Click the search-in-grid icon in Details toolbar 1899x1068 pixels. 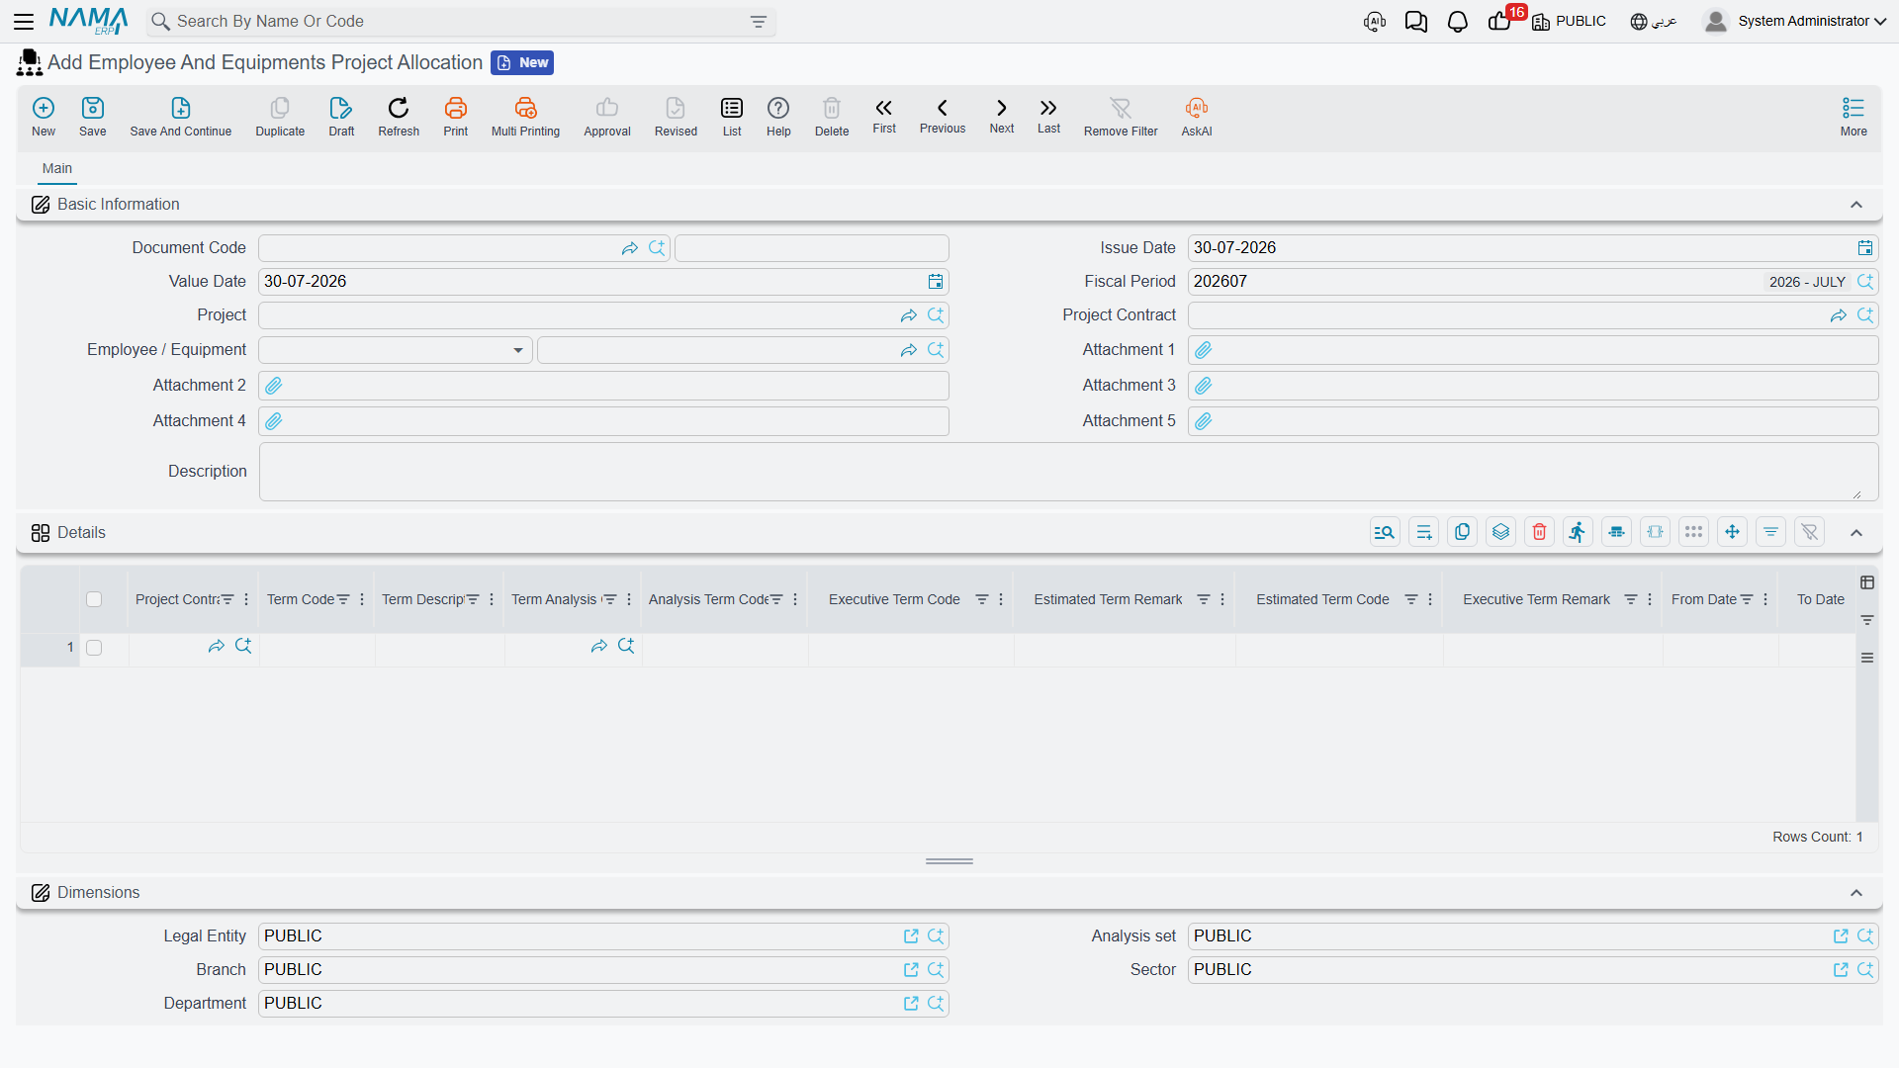[1385, 532]
